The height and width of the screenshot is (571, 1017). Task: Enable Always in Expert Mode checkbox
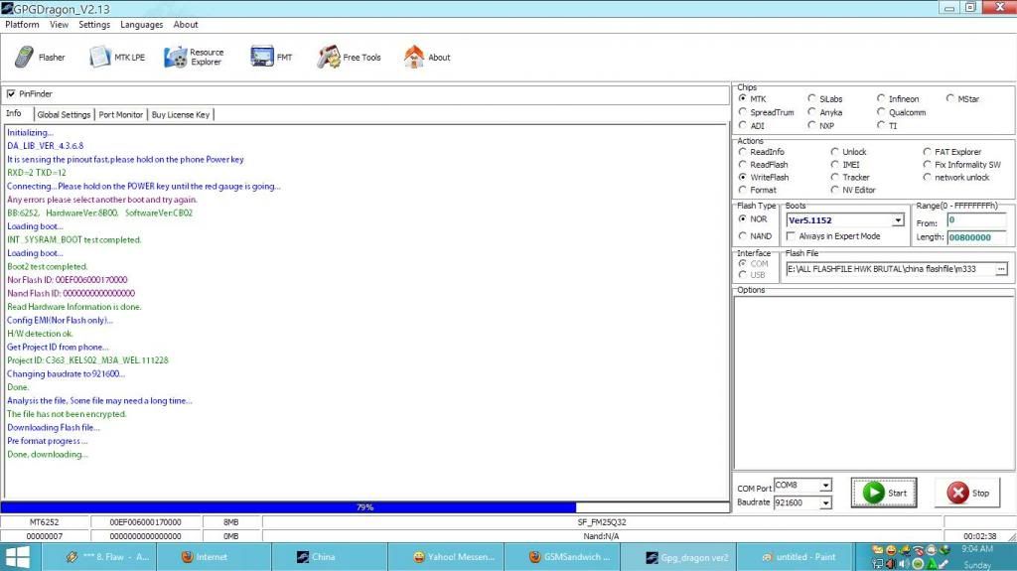[x=791, y=236]
